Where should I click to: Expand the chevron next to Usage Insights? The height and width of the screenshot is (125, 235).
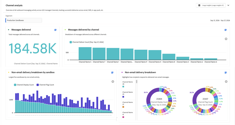tap(228, 5)
